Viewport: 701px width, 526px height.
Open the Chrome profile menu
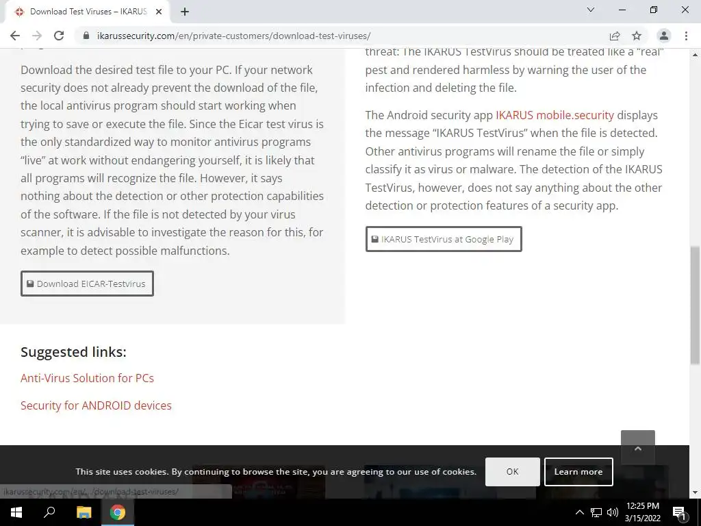click(664, 36)
